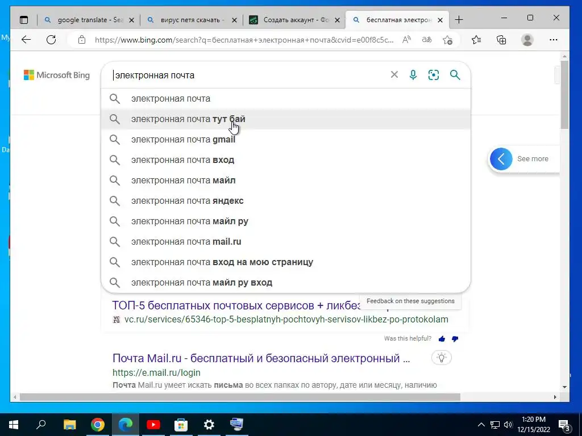Image resolution: width=582 pixels, height=436 pixels.
Task: Close the google translate tab
Action: point(131,20)
